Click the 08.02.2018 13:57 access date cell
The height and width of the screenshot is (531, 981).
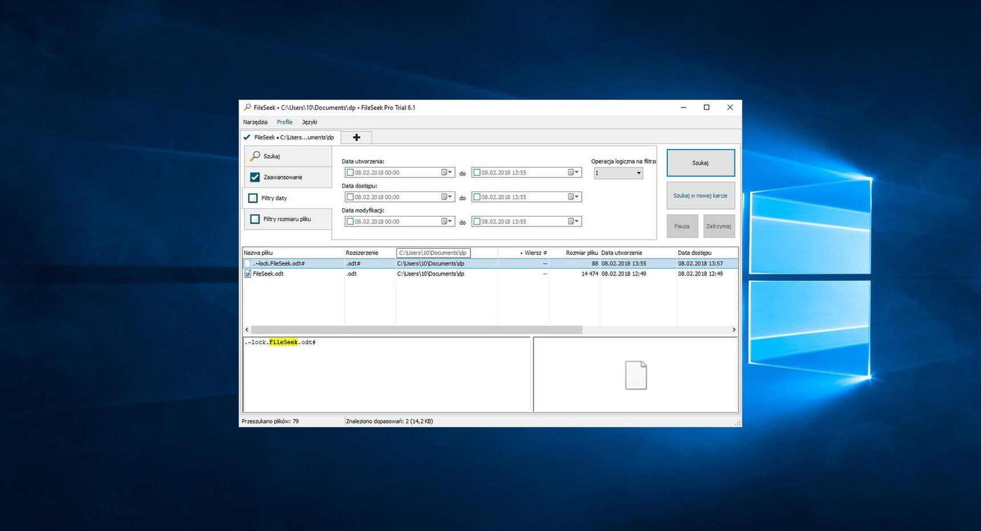(x=700, y=264)
